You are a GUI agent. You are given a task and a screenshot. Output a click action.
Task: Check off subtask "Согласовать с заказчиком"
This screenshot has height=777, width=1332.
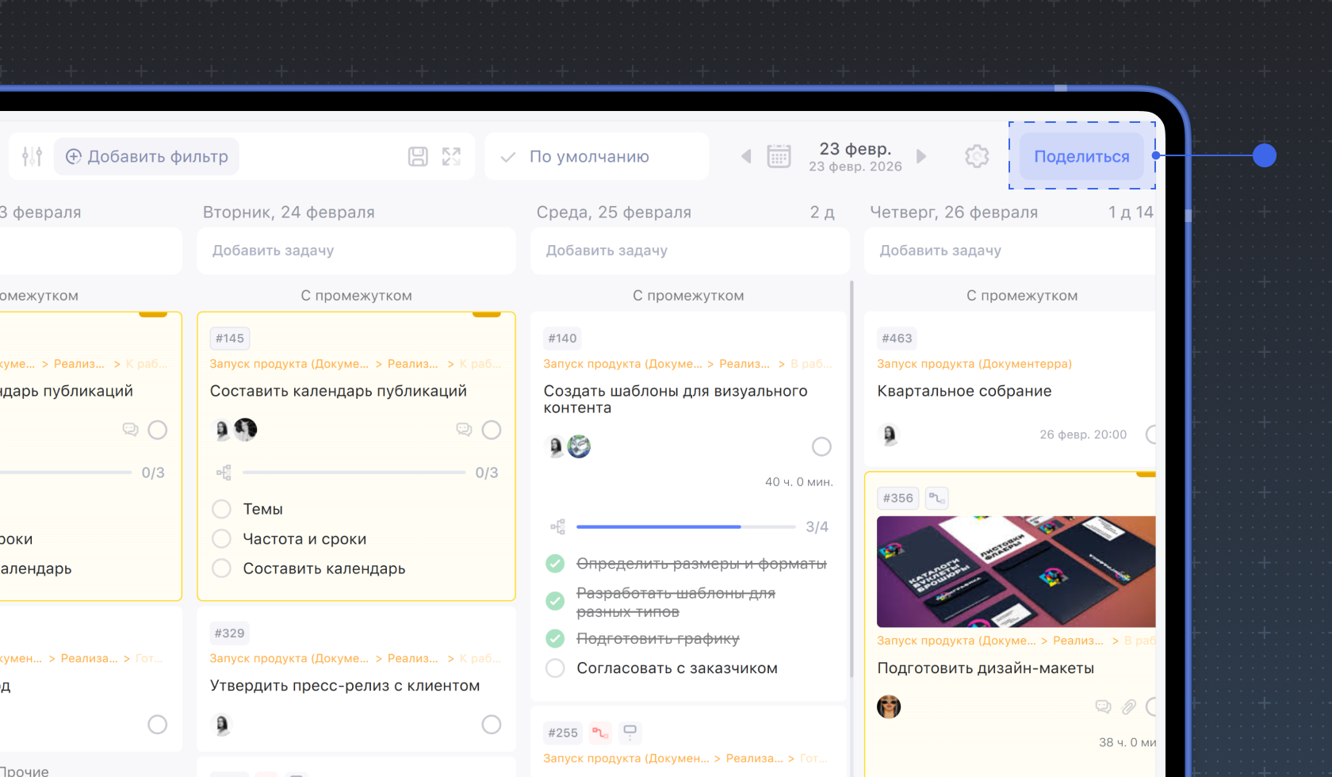pos(555,668)
